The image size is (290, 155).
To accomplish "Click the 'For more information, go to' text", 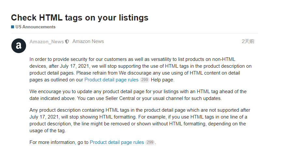I will (59, 142).
